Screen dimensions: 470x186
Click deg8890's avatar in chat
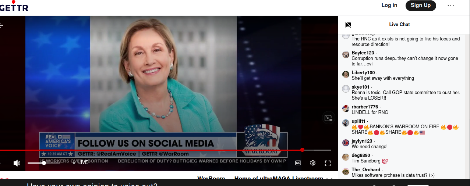(x=346, y=157)
